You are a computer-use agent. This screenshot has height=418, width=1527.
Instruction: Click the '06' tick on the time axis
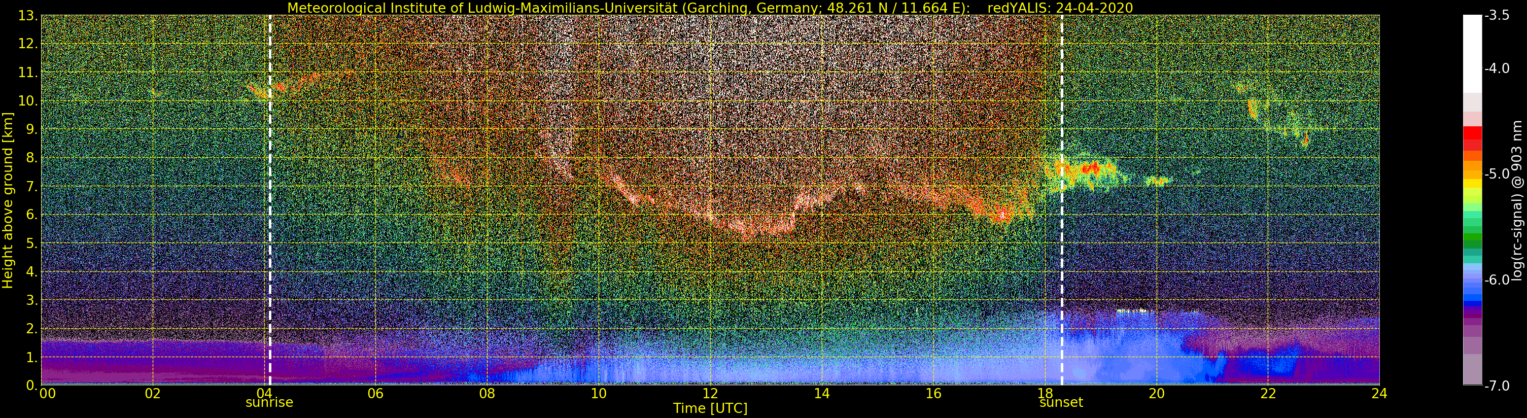(x=375, y=393)
